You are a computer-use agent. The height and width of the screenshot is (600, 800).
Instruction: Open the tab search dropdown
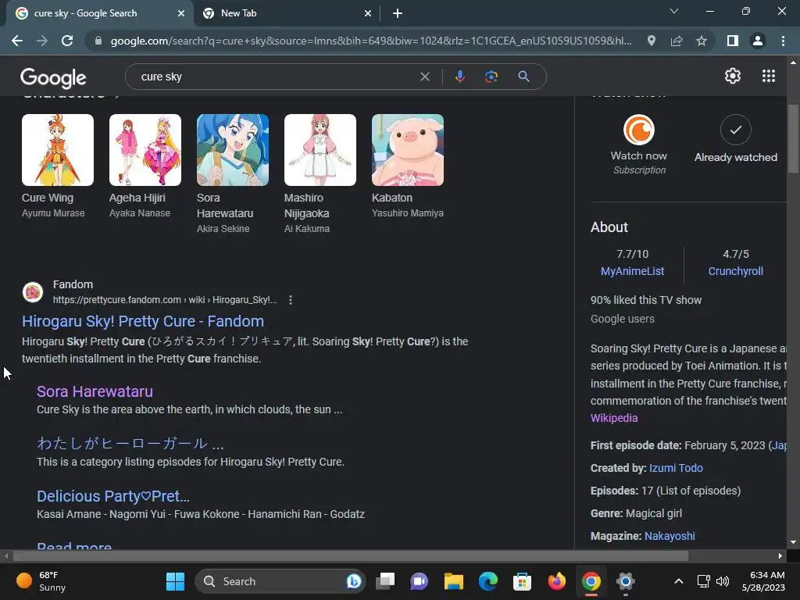coord(674,11)
